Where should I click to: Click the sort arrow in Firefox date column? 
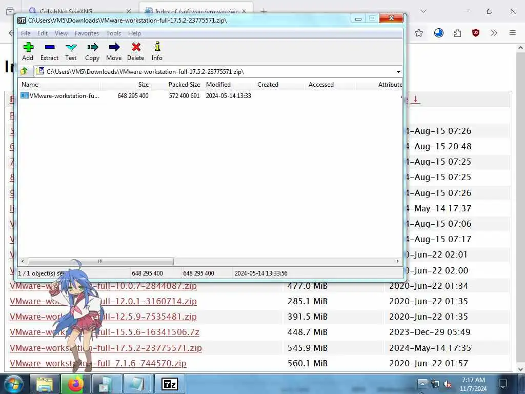(x=415, y=99)
